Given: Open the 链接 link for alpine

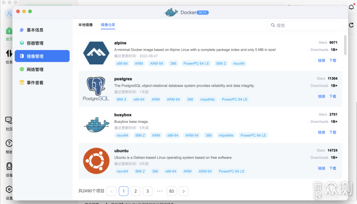Looking at the screenshot, I should tap(321, 60).
